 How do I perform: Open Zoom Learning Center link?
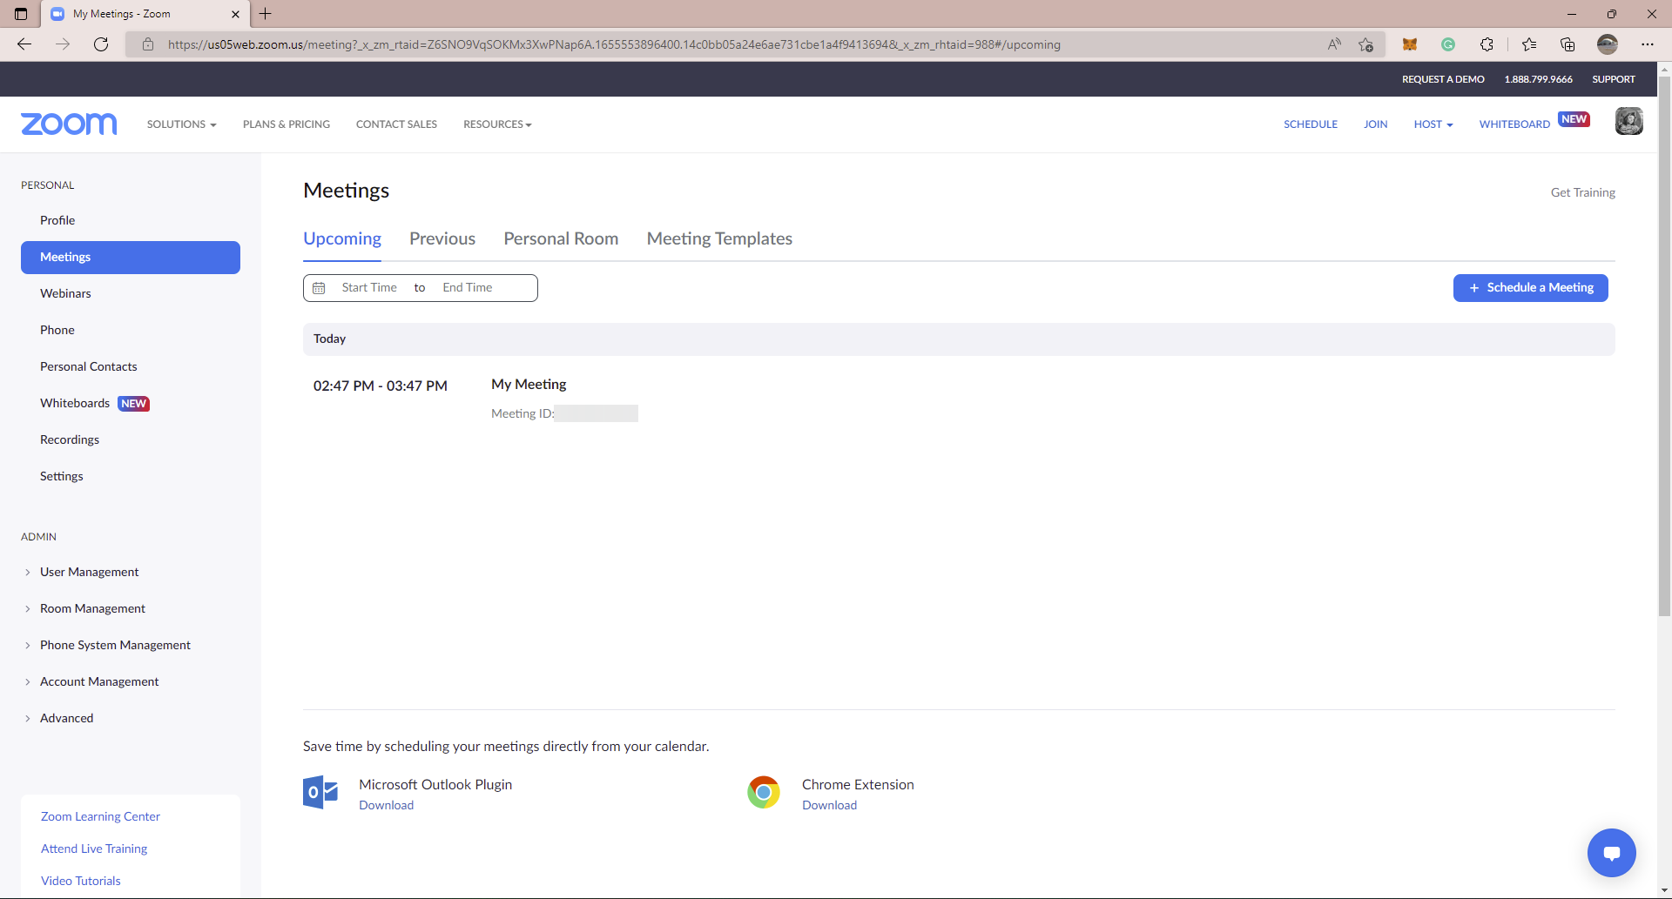(x=100, y=816)
